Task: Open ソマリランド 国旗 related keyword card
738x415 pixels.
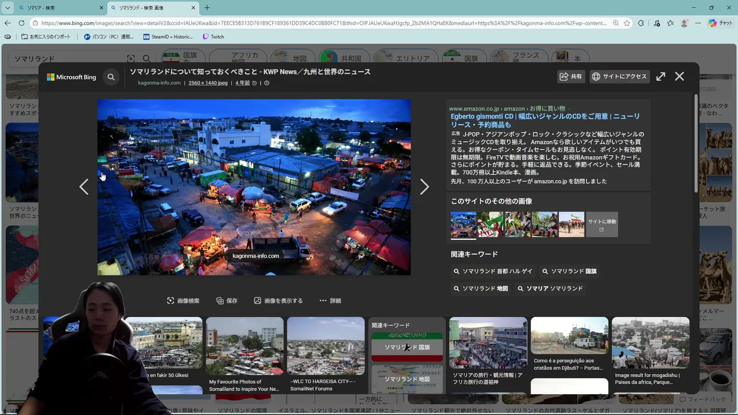Action: pyautogui.click(x=407, y=347)
